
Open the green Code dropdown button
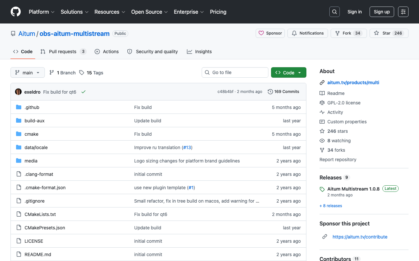tap(289, 72)
